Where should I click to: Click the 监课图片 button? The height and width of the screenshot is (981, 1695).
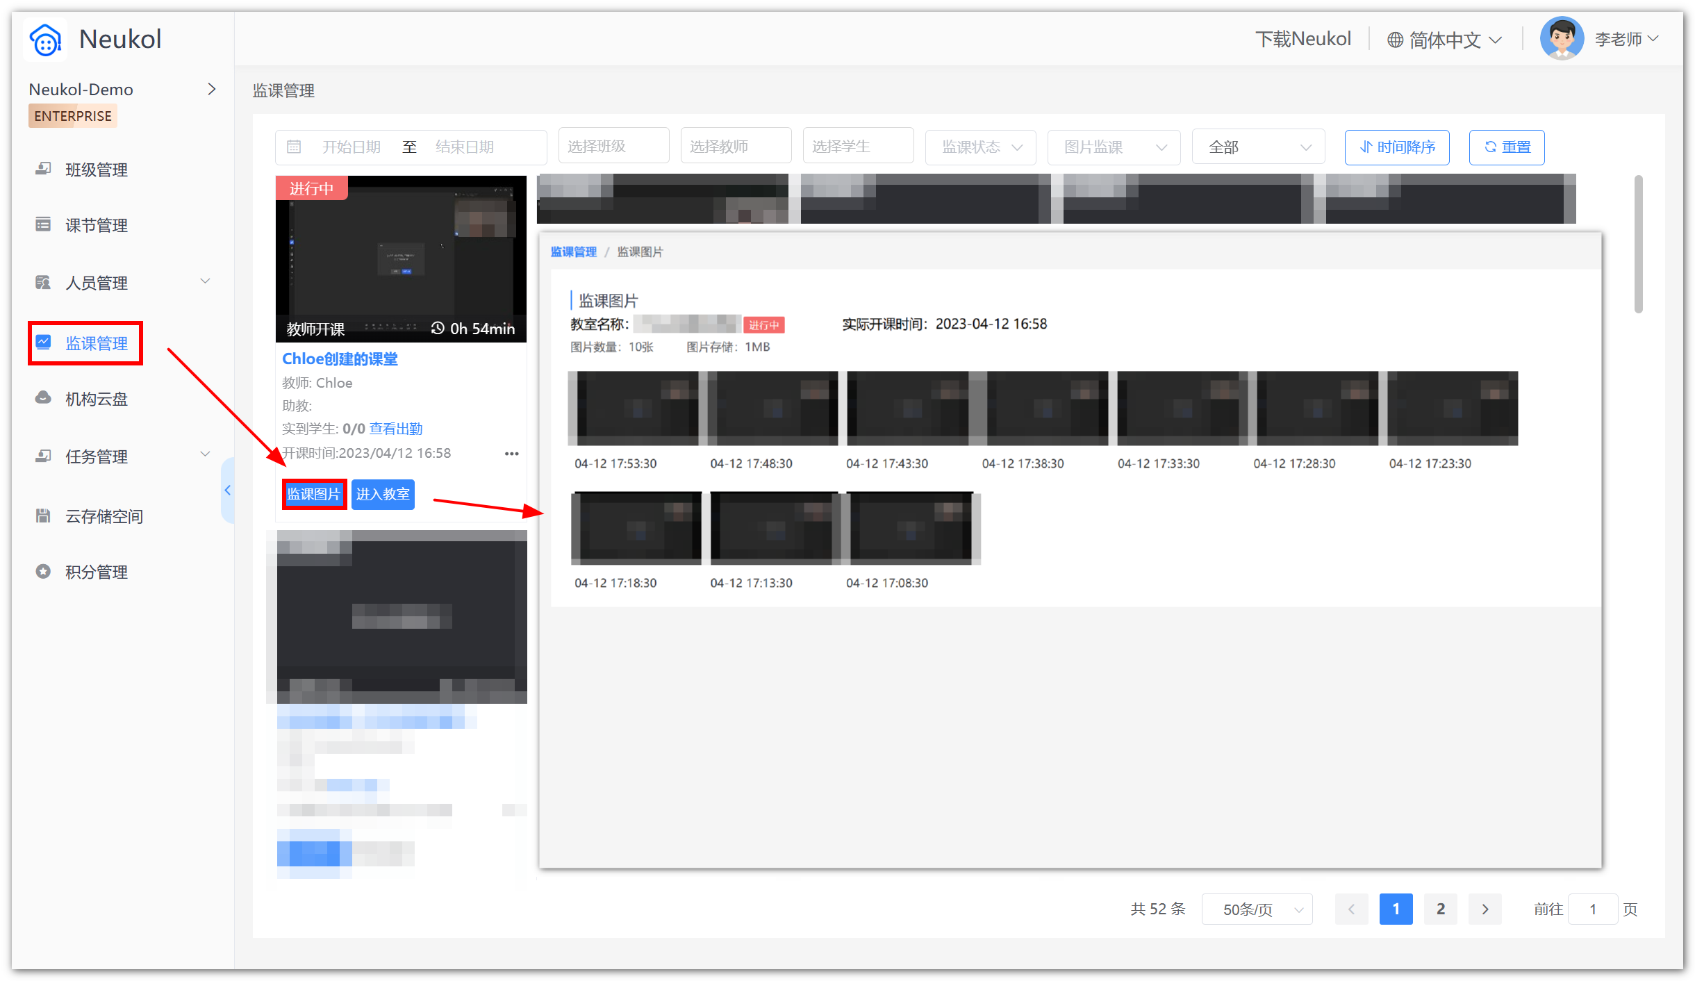coord(314,494)
